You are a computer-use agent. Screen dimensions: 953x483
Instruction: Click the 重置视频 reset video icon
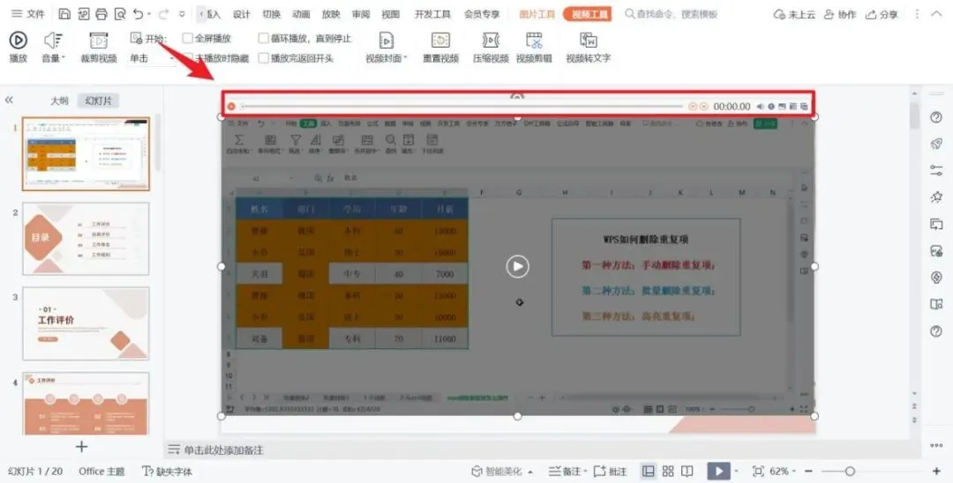440,40
